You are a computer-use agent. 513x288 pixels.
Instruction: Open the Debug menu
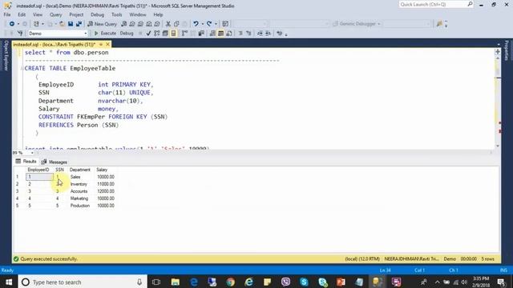click(x=97, y=14)
